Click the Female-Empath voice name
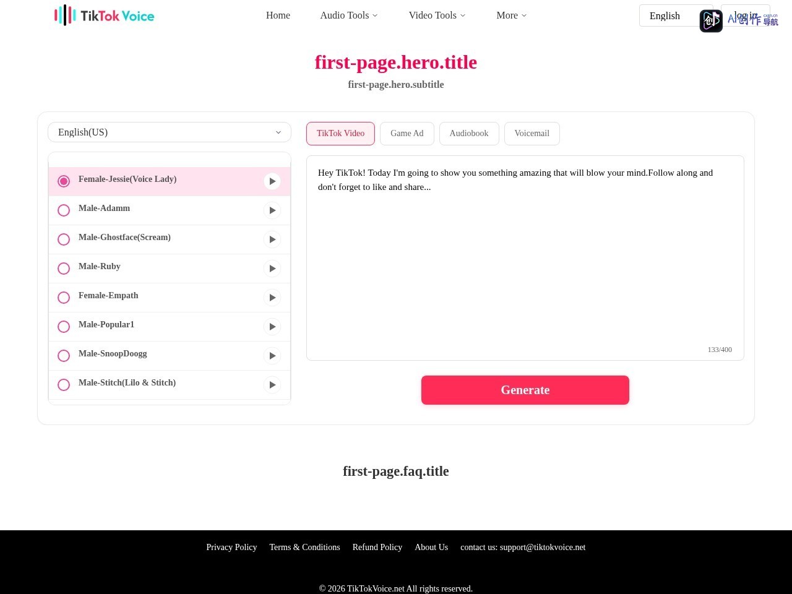 [108, 295]
